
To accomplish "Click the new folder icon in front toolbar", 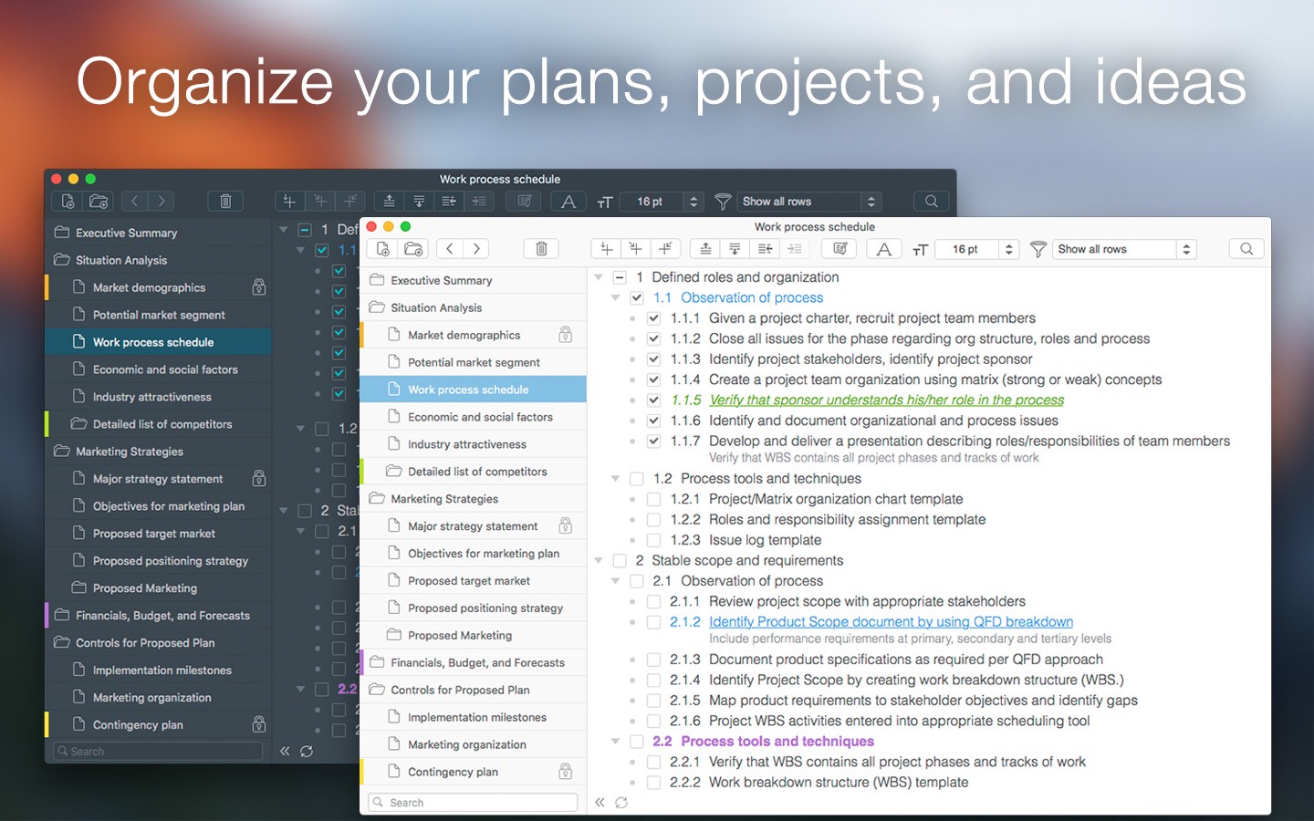I will [x=413, y=249].
